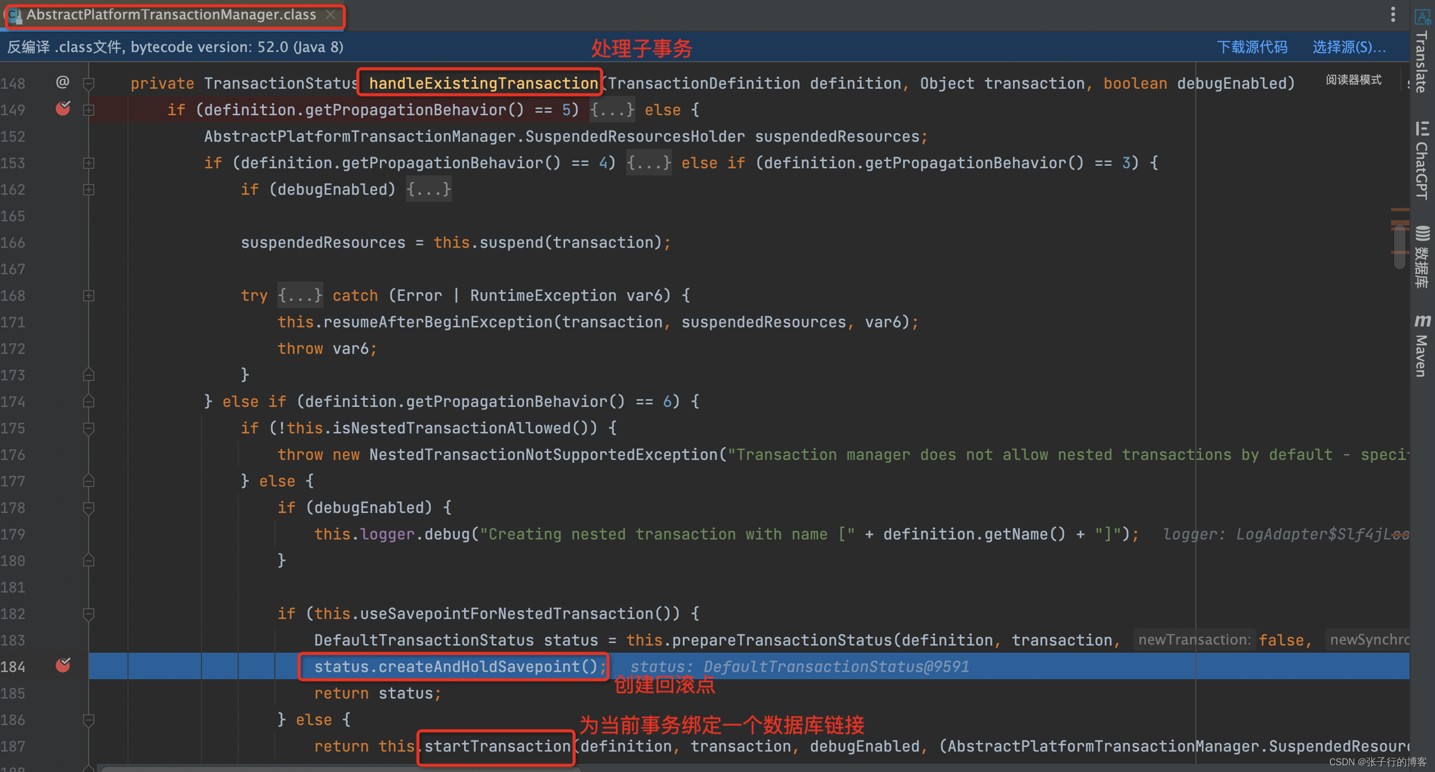Click the decompiled .class file notice text
The height and width of the screenshot is (772, 1435).
tap(175, 47)
